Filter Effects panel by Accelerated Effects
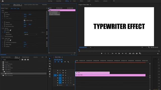This screenshot has height=90, width=161. [x=22, y=59]
